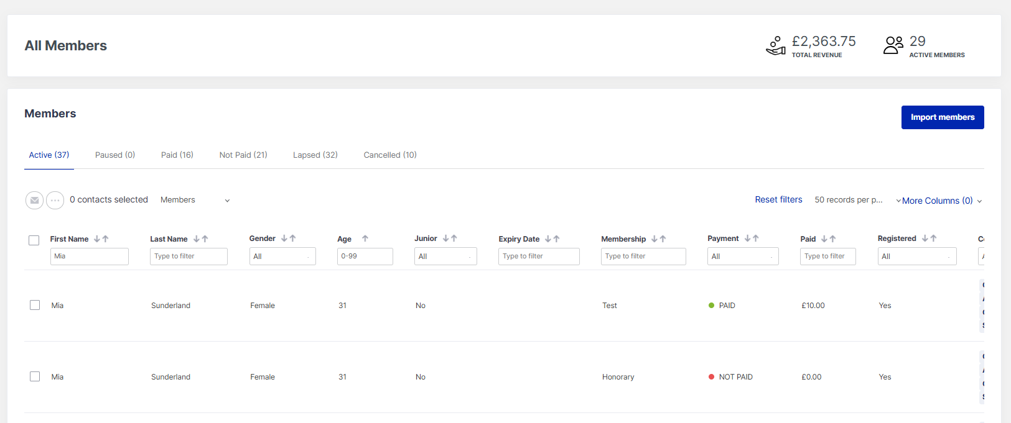The width and height of the screenshot is (1011, 423).
Task: Switch to the Not Paid (21) tab
Action: pos(243,155)
